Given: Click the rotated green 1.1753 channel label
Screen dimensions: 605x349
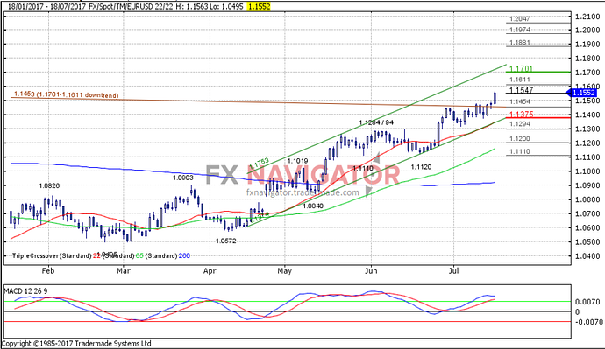Looking at the screenshot, I should (x=259, y=164).
